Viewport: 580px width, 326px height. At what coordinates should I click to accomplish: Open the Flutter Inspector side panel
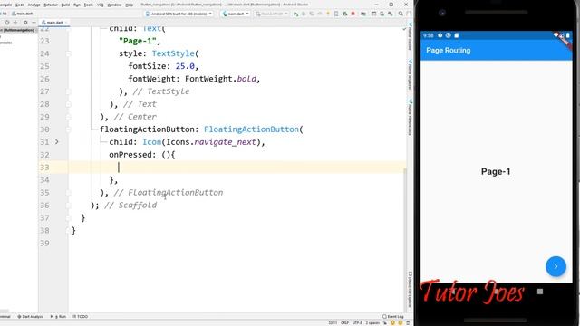(x=410, y=74)
